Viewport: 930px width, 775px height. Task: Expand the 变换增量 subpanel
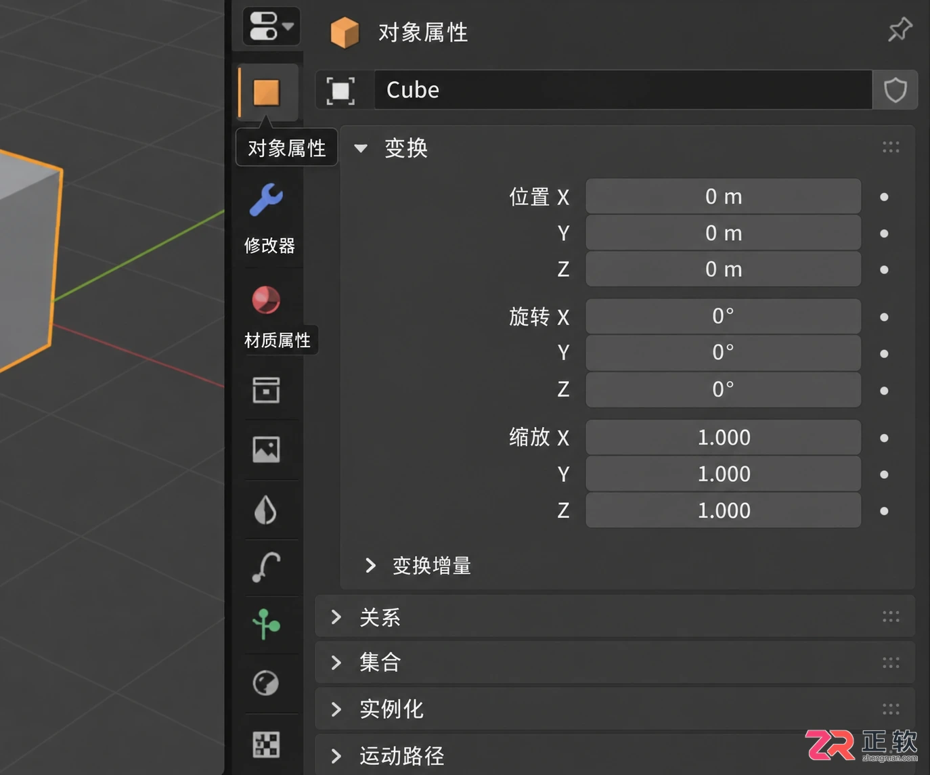point(370,565)
